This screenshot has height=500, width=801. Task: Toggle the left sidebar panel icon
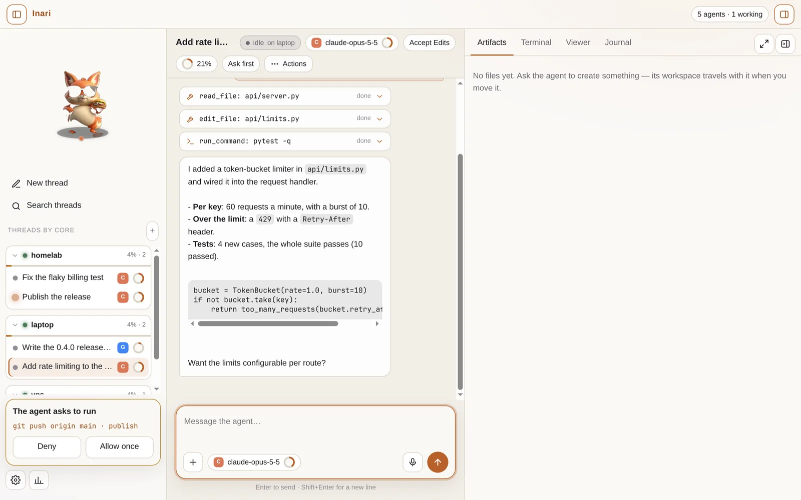click(x=17, y=14)
